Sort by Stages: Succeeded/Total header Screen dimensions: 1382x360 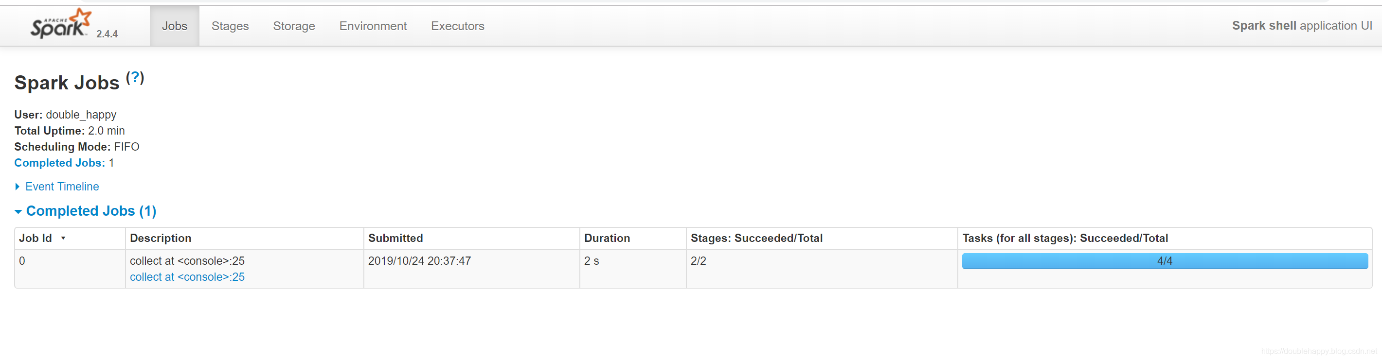coord(756,239)
